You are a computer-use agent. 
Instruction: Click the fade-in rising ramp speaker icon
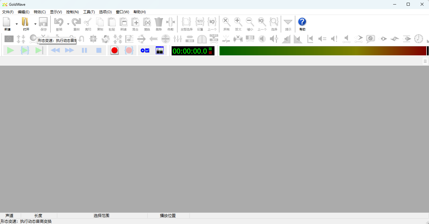click(286, 39)
